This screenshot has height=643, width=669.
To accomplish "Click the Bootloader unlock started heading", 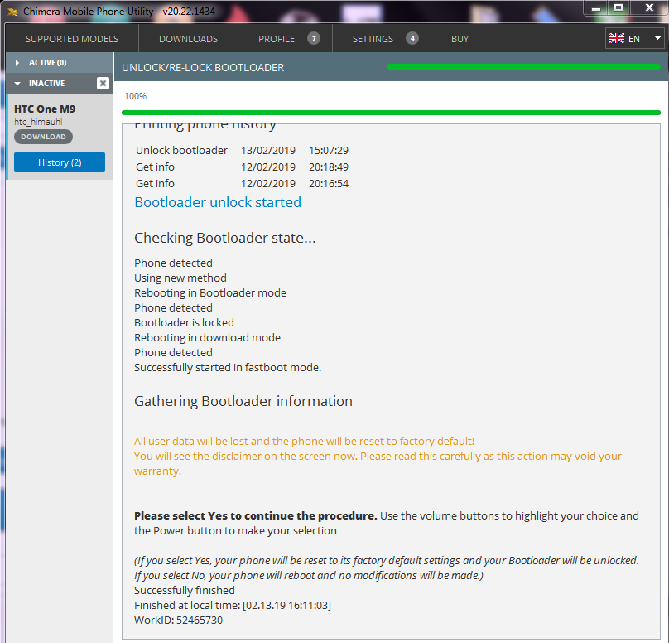I will 218,202.
